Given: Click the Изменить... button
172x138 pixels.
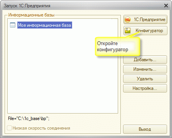Looking at the screenshot, I should 145,69.
